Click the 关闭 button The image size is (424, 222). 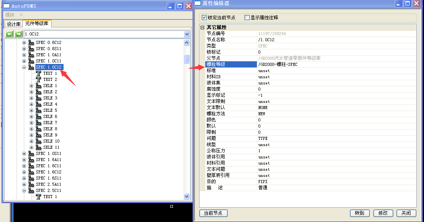click(x=406, y=213)
